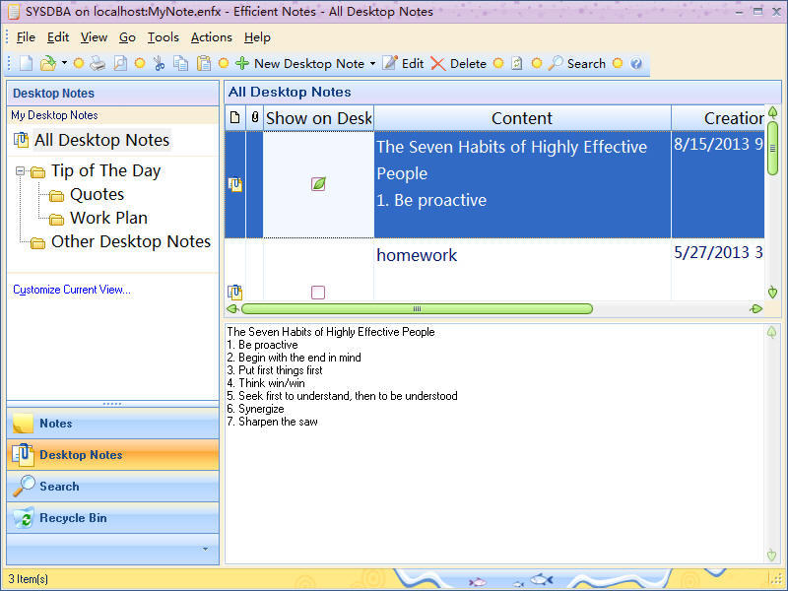Click the left scroll arrow of notes list
The width and height of the screenshot is (788, 591).
[232, 308]
